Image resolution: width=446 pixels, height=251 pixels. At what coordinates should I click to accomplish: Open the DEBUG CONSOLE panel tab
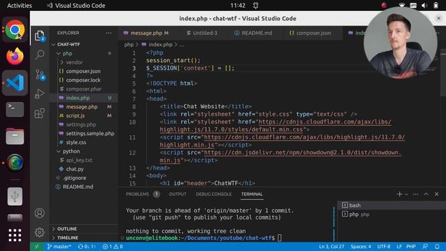214,194
